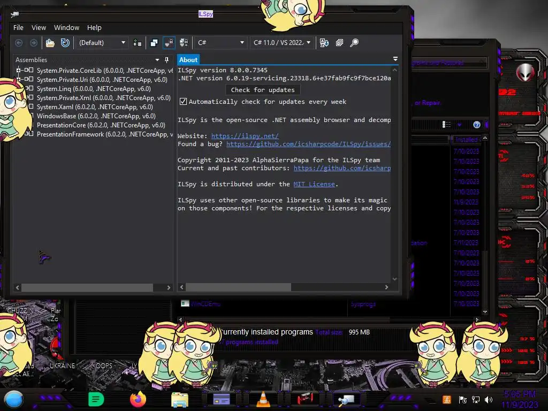Viewport: 548px width, 411px height.
Task: Open the MIT License link
Action: (314, 184)
